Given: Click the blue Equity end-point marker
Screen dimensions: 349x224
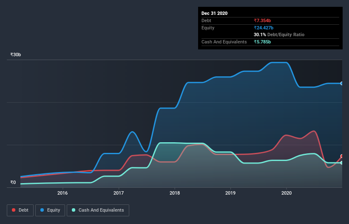Looking at the screenshot, I should [x=342, y=83].
